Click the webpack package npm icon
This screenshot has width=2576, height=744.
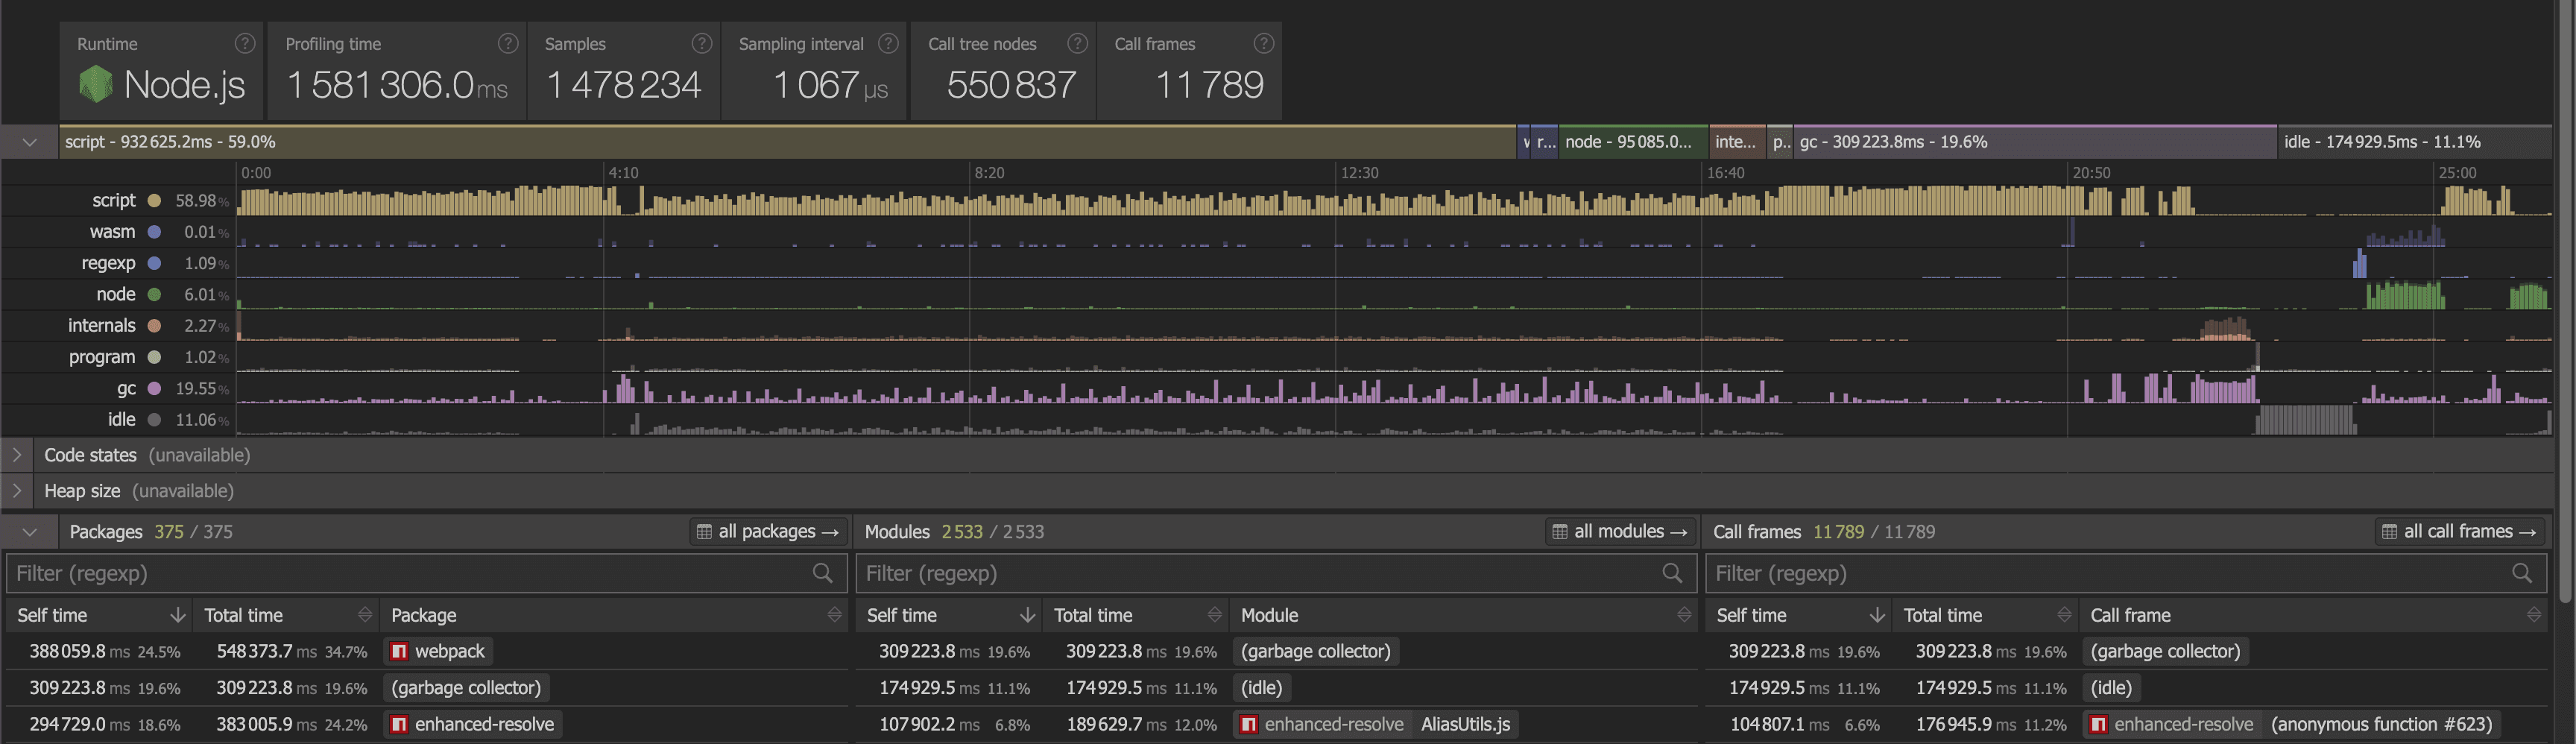(399, 651)
